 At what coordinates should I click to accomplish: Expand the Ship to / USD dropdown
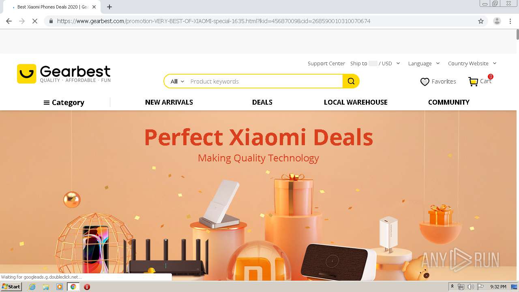[x=375, y=63]
